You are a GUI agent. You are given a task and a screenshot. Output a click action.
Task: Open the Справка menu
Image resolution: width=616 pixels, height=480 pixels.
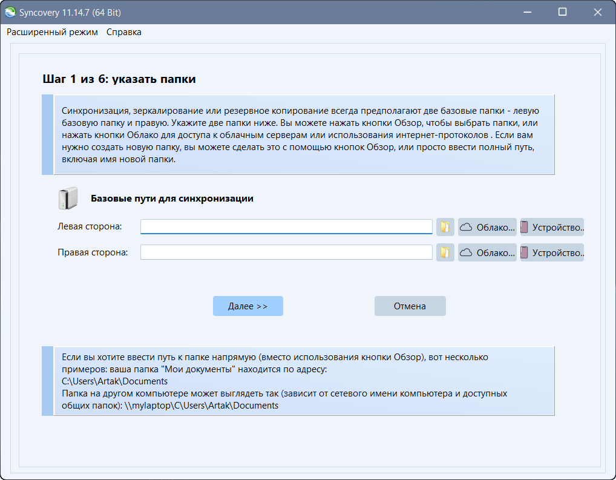[x=124, y=32]
